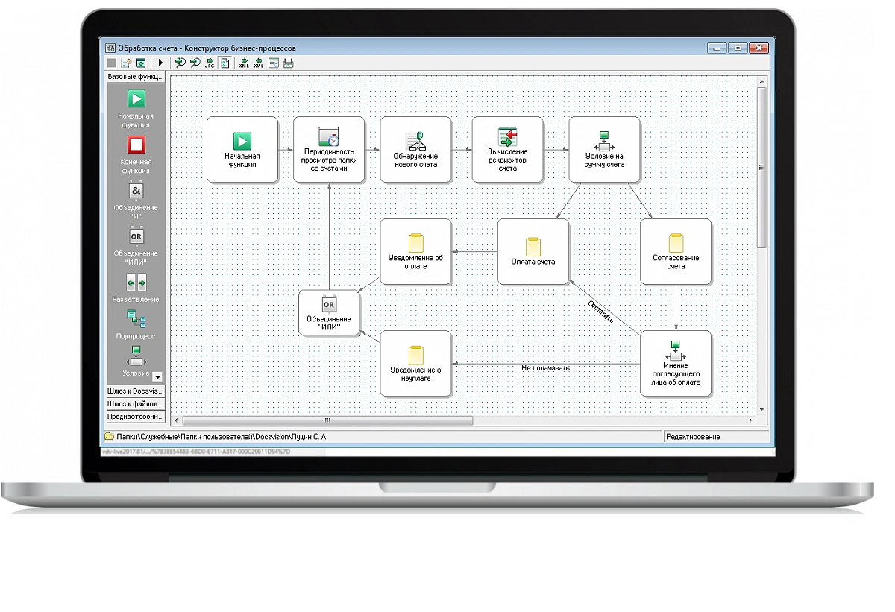
Task: Select 'Конечная функция' palette item
Action: click(x=136, y=154)
